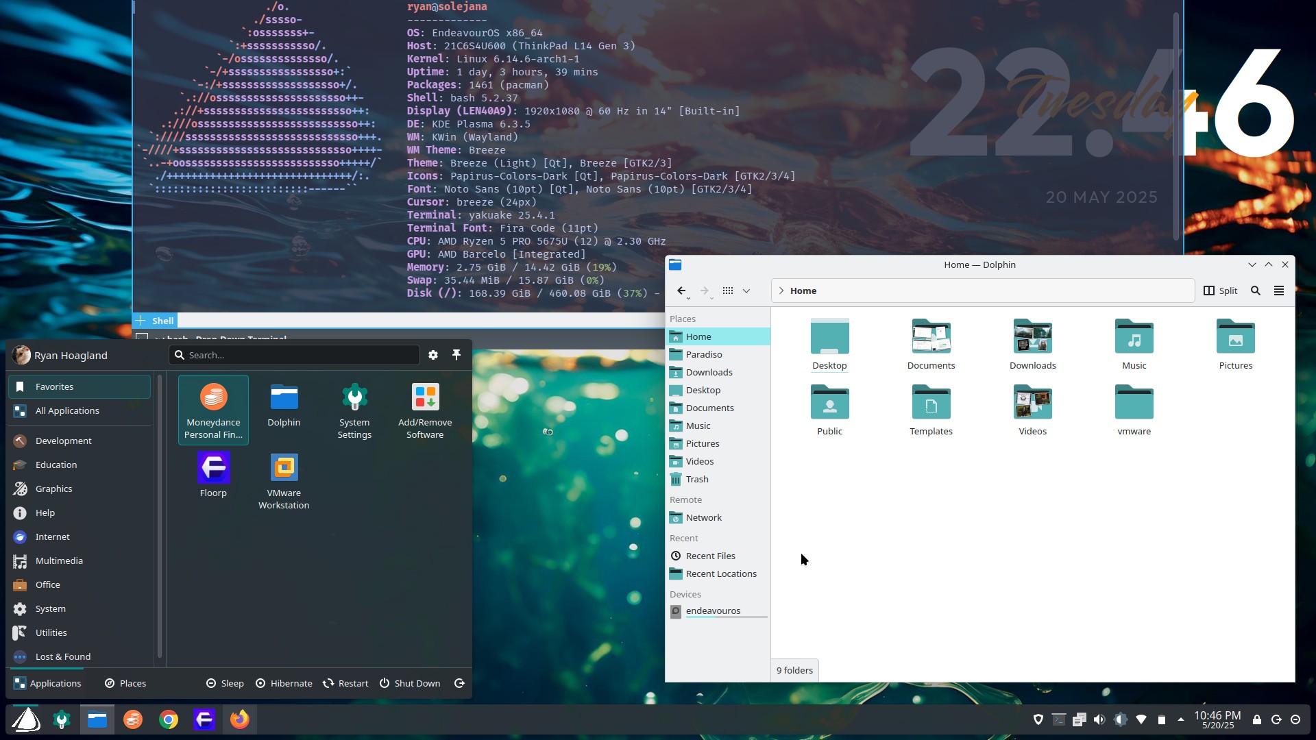Select the Videos folder thumbnail in file view

click(1032, 402)
